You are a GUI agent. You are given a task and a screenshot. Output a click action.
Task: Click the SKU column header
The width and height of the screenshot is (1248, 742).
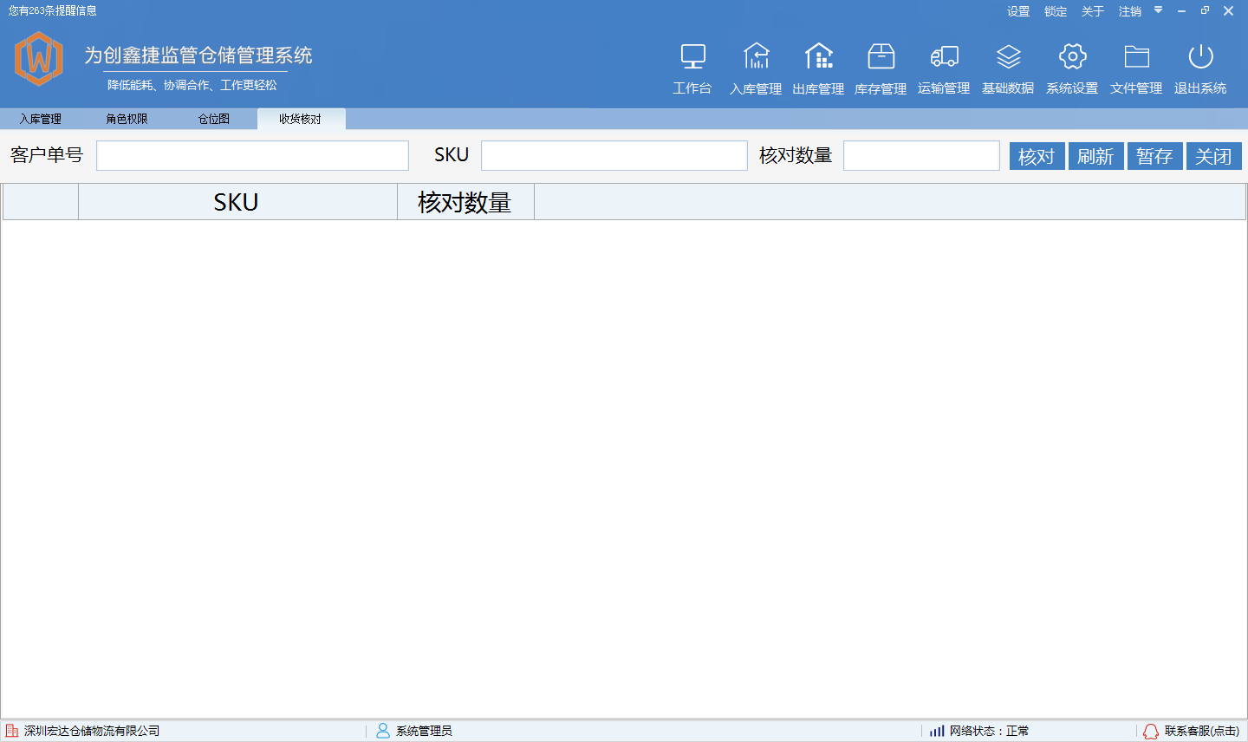[237, 202]
